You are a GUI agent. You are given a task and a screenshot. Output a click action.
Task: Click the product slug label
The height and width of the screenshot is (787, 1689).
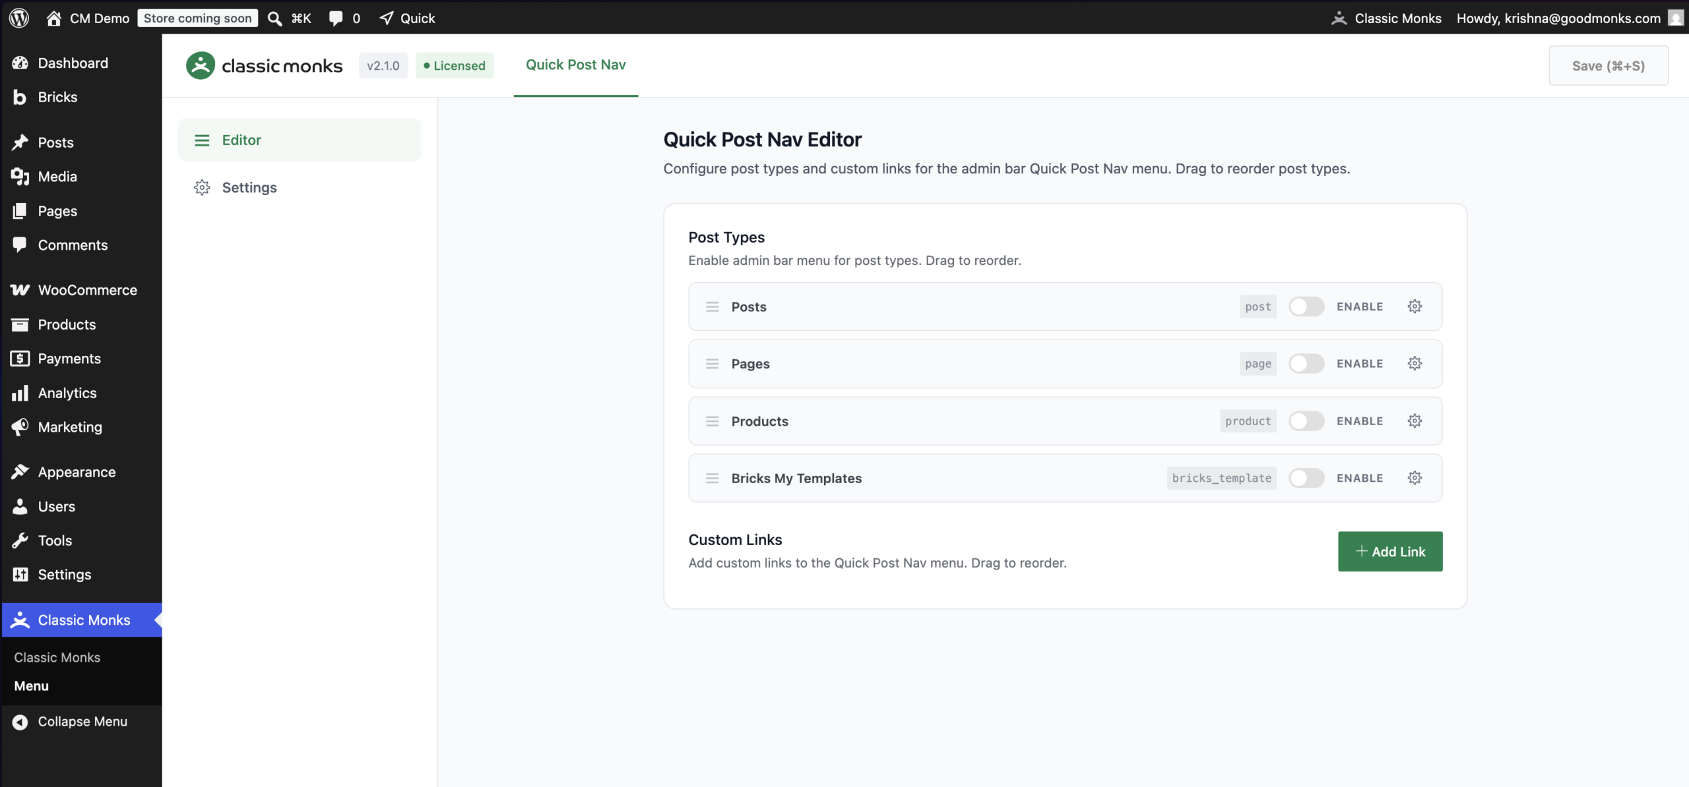[1248, 421]
